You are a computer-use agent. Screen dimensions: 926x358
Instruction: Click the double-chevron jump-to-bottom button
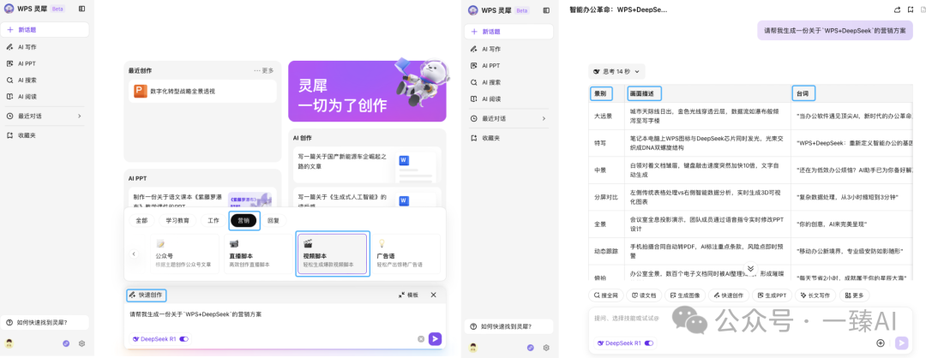[750, 268]
